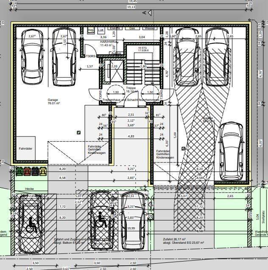Click the 3,61 dimension at bottom
This screenshot has width=268, height=270.
tap(66, 269)
